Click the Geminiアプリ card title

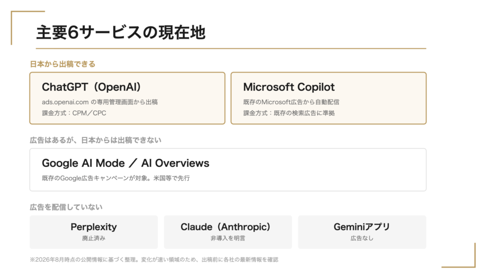362,227
